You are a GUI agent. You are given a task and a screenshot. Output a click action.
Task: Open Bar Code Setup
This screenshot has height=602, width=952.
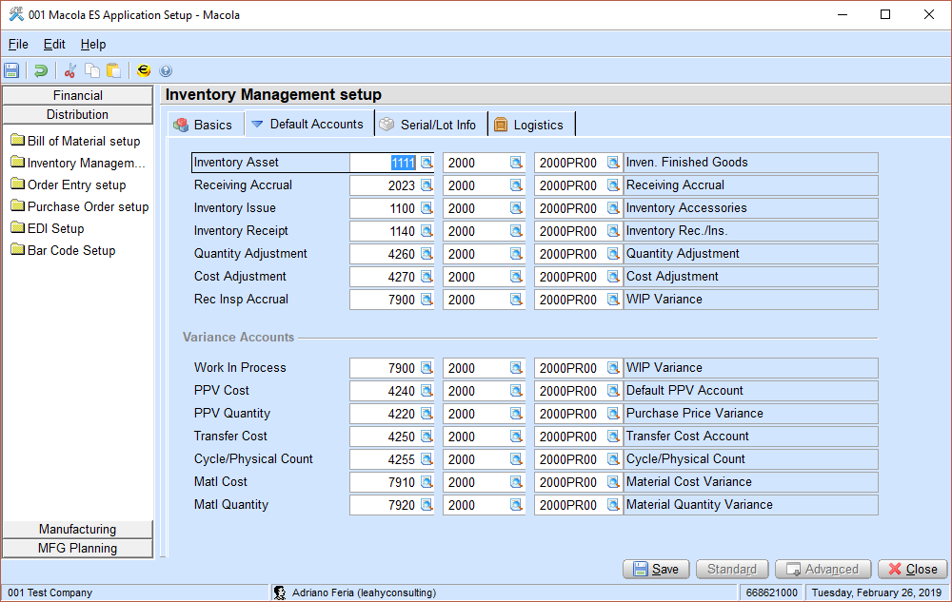[63, 250]
